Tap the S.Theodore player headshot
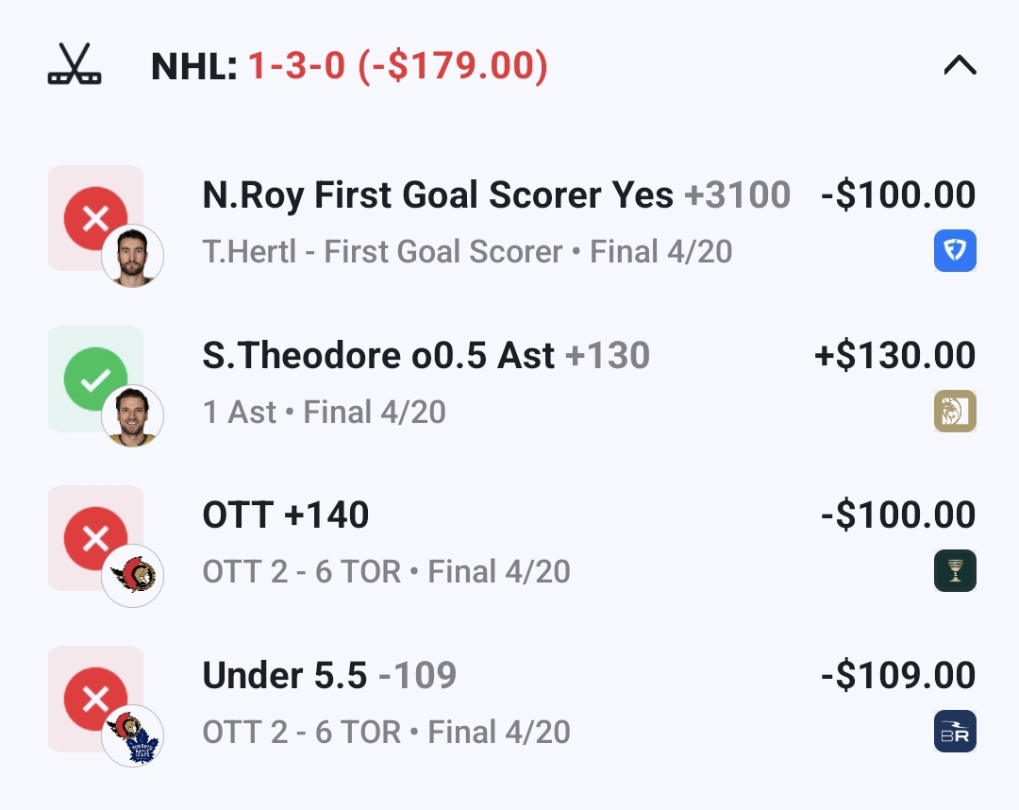 (132, 415)
